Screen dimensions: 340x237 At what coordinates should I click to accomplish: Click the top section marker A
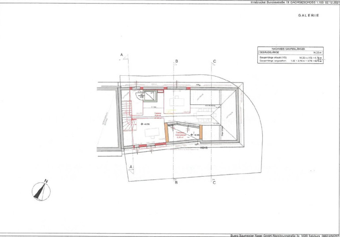tap(121, 55)
